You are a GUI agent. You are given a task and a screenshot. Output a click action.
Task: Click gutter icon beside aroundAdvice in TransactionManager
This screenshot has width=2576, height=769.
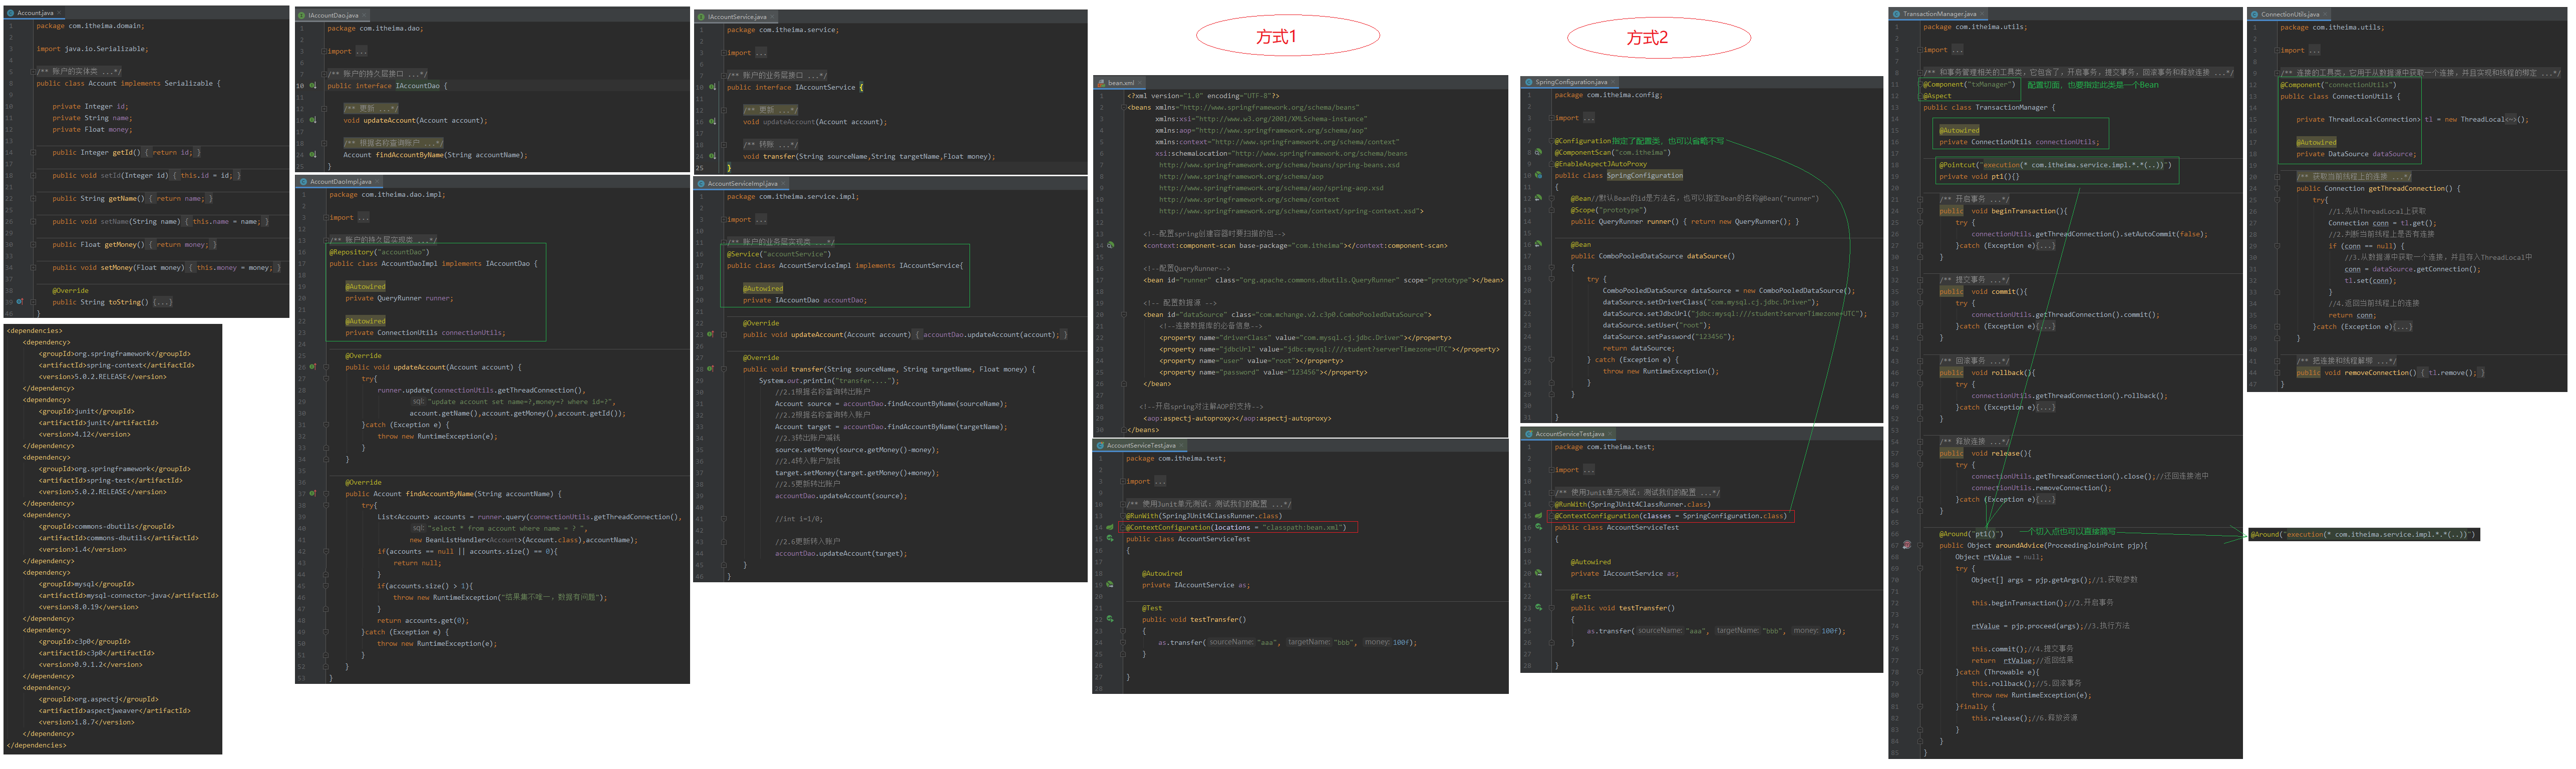pos(1906,545)
